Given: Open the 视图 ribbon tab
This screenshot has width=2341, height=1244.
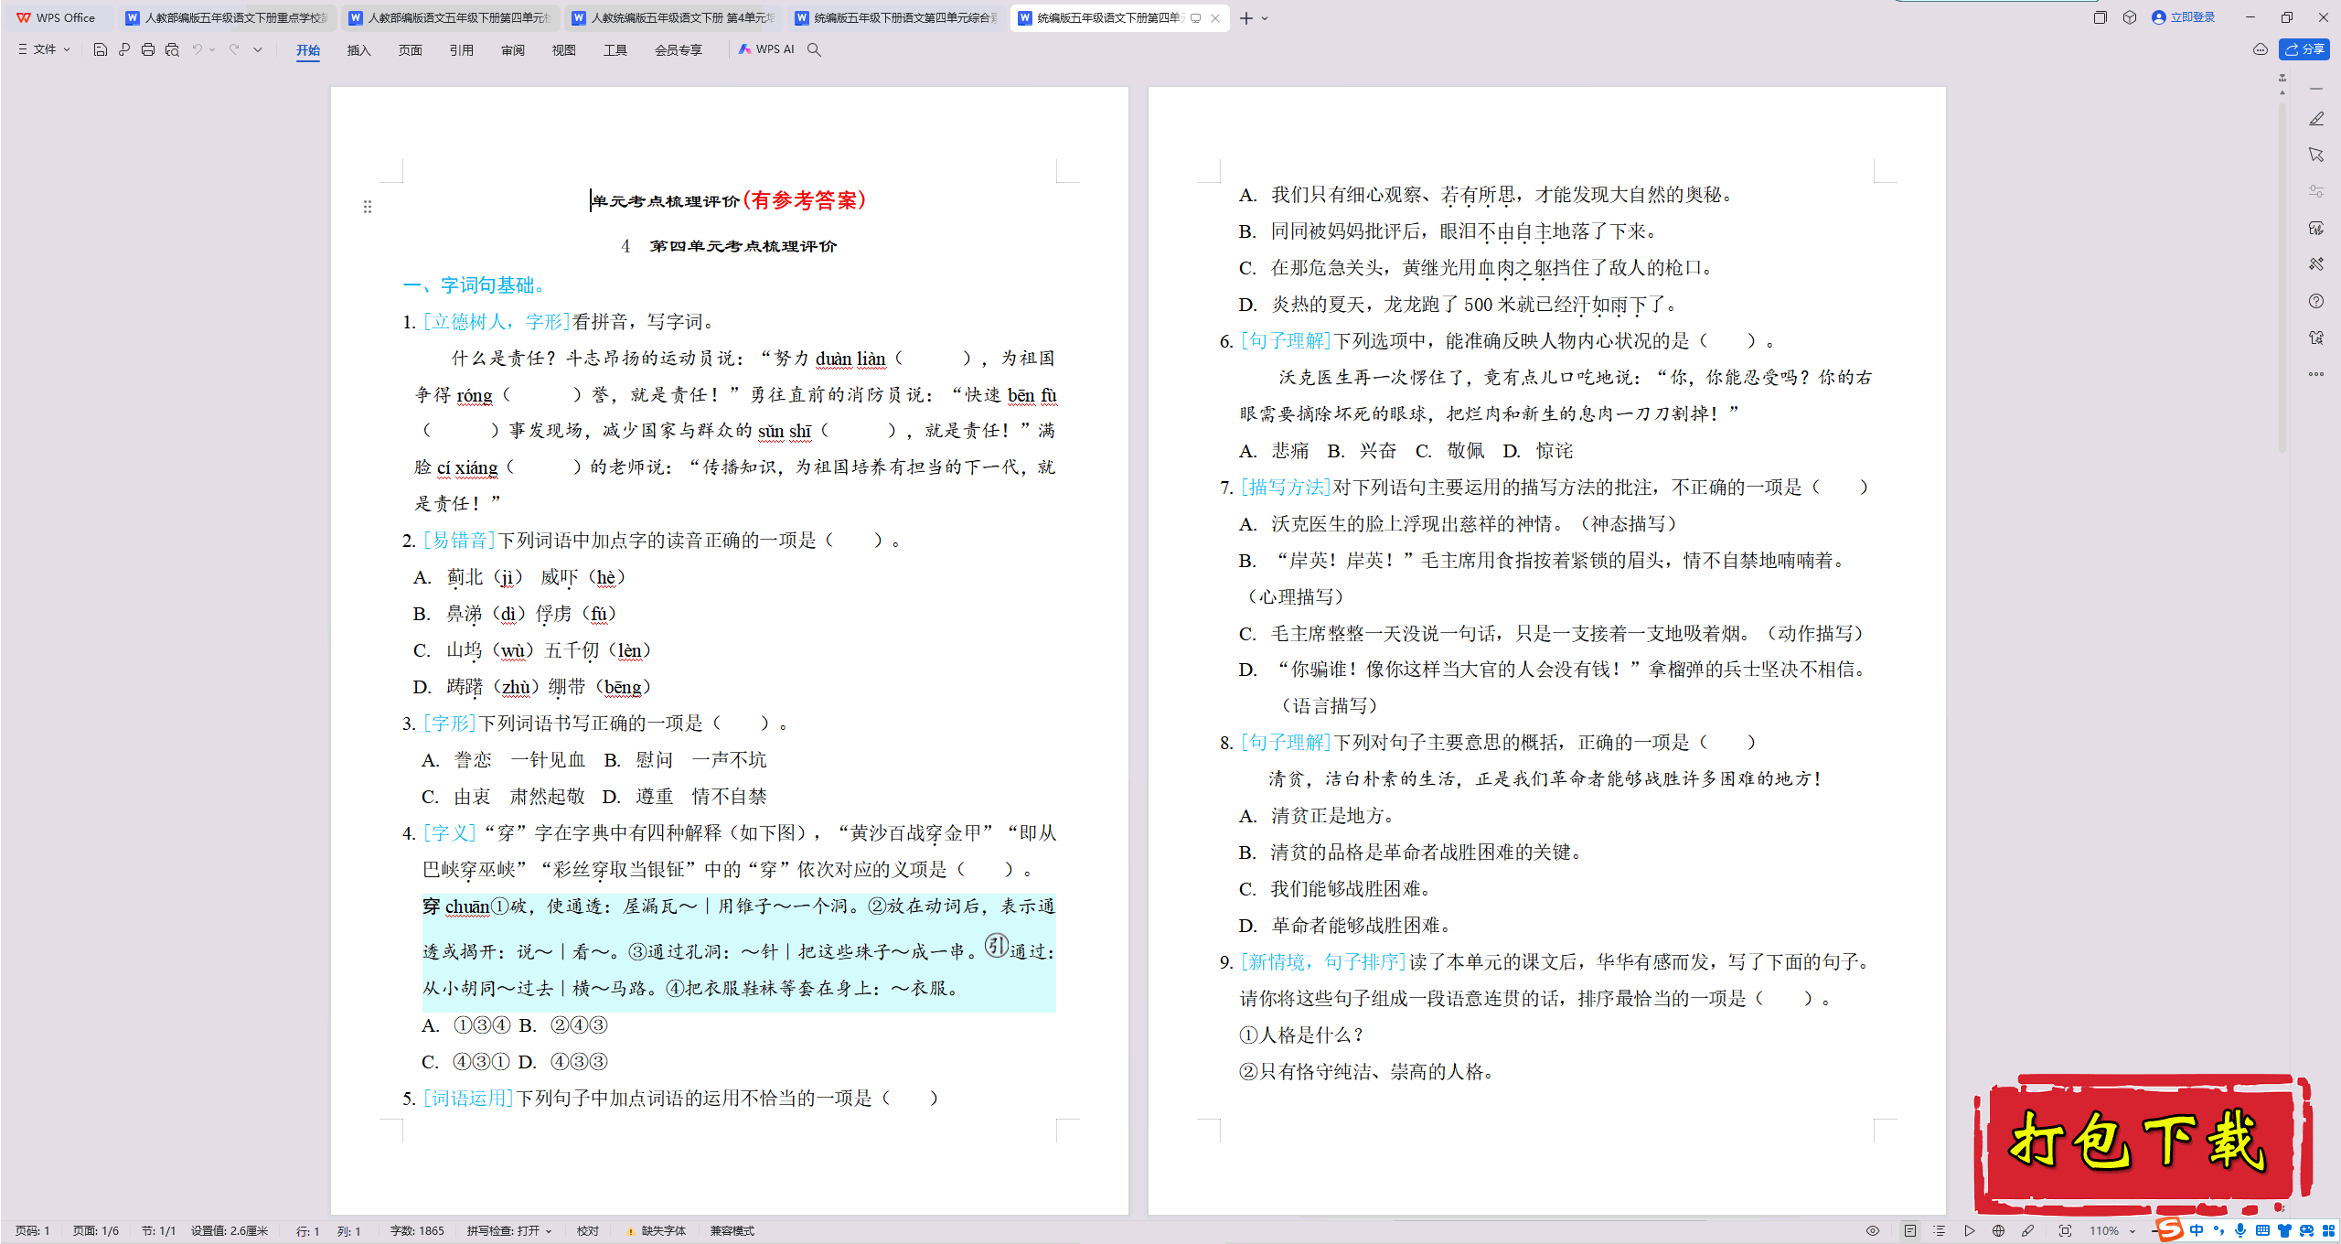Looking at the screenshot, I should click(x=564, y=50).
